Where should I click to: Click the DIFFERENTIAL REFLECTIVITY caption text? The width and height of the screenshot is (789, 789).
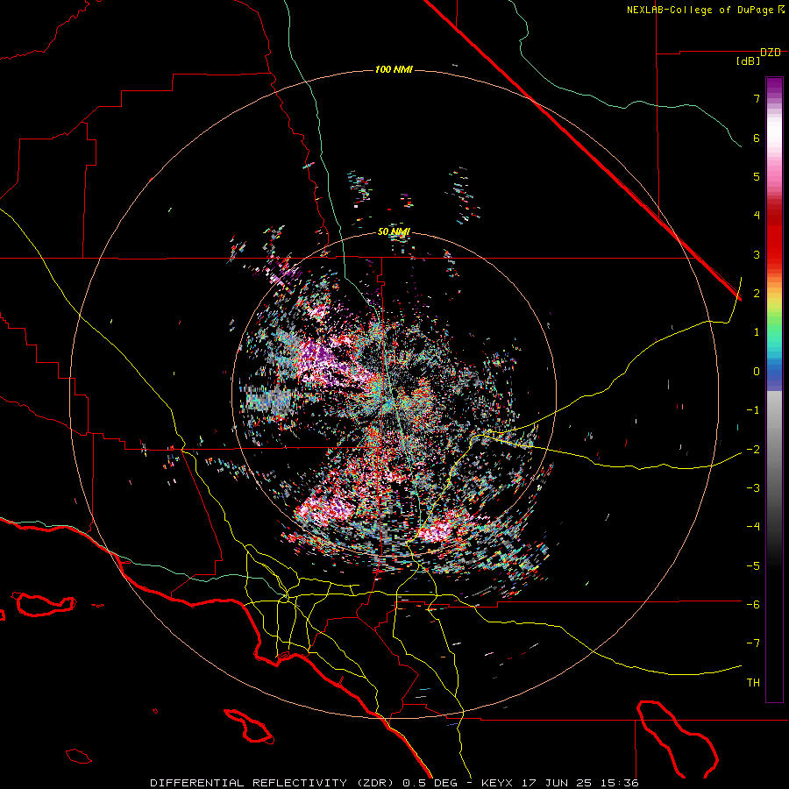[x=249, y=783]
